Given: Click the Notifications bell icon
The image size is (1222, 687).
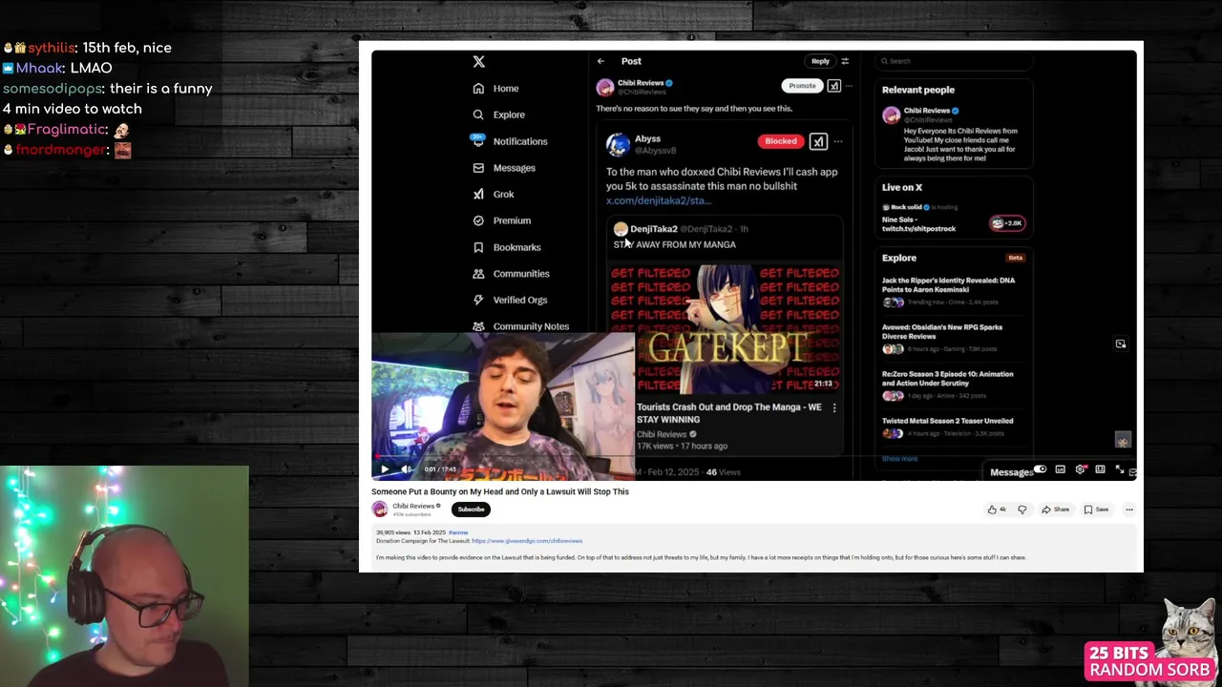Looking at the screenshot, I should [478, 140].
